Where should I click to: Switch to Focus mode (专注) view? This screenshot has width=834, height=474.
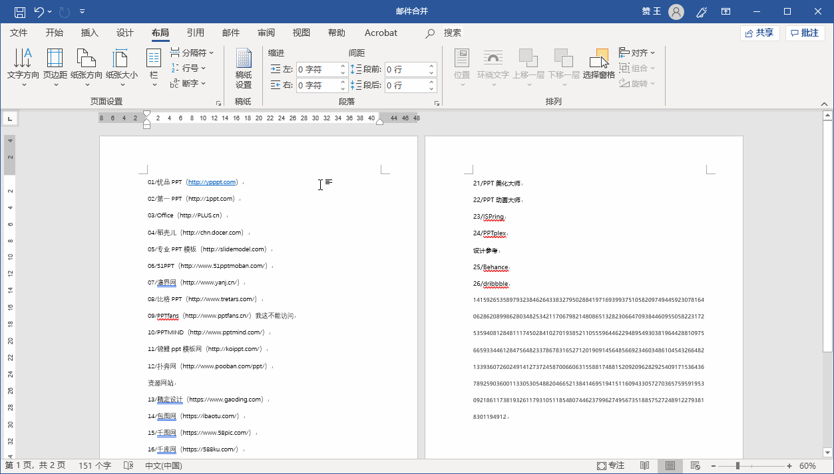pos(610,466)
